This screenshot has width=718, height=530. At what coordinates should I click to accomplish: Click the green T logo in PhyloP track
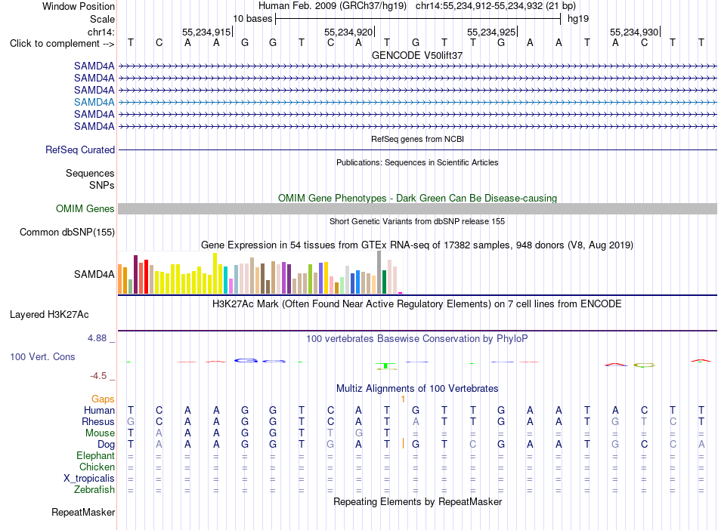(x=386, y=366)
